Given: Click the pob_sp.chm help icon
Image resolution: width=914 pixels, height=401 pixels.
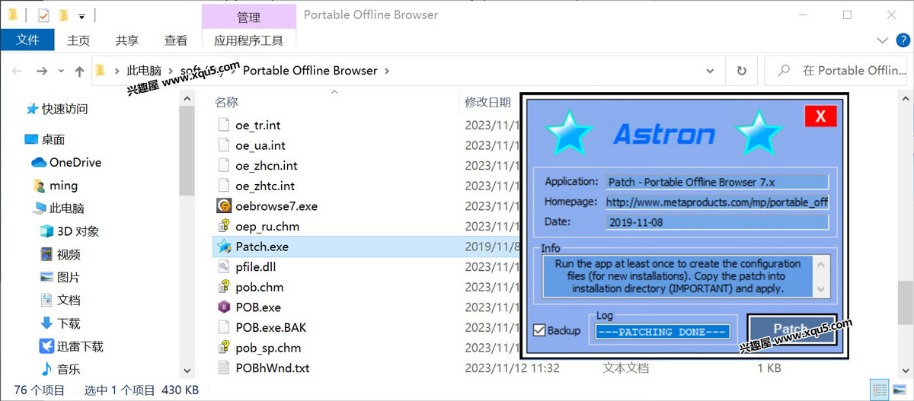Looking at the screenshot, I should (x=223, y=348).
